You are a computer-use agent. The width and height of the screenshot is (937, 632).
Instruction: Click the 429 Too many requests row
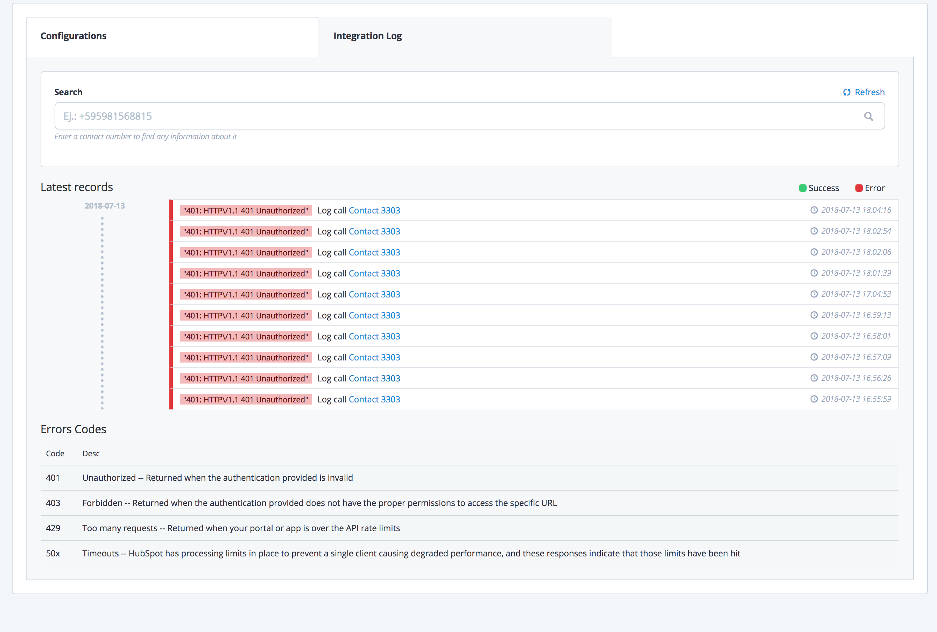(241, 528)
